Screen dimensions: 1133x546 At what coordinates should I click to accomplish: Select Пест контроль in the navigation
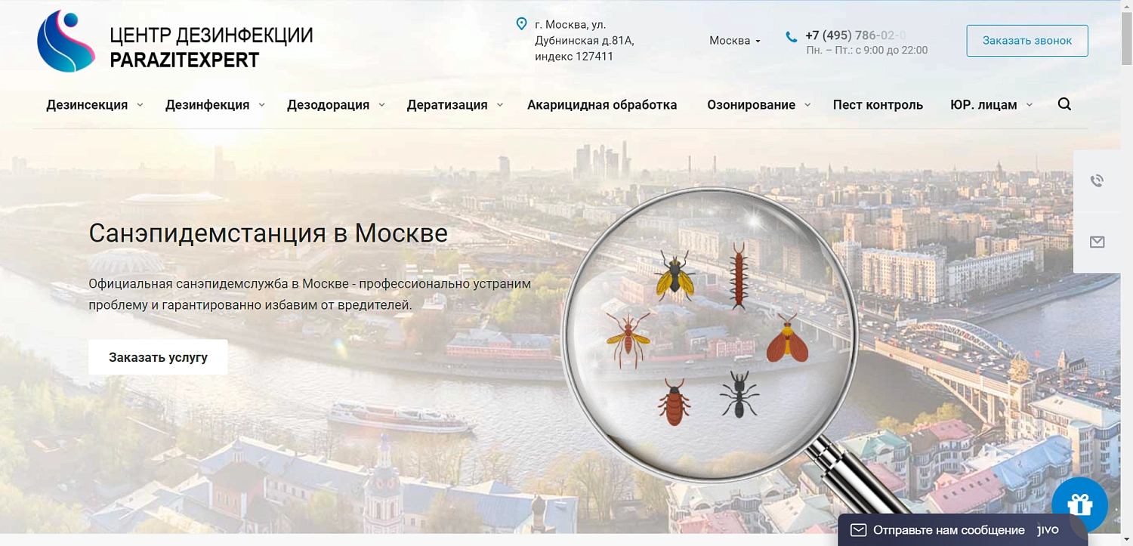(x=878, y=104)
